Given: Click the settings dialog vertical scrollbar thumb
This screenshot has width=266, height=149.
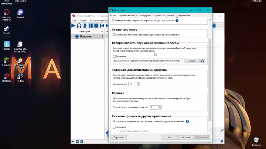Looking at the screenshot, I should coord(210,80).
